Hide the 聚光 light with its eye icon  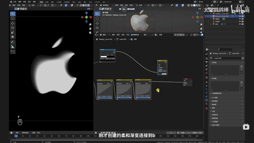240,24
